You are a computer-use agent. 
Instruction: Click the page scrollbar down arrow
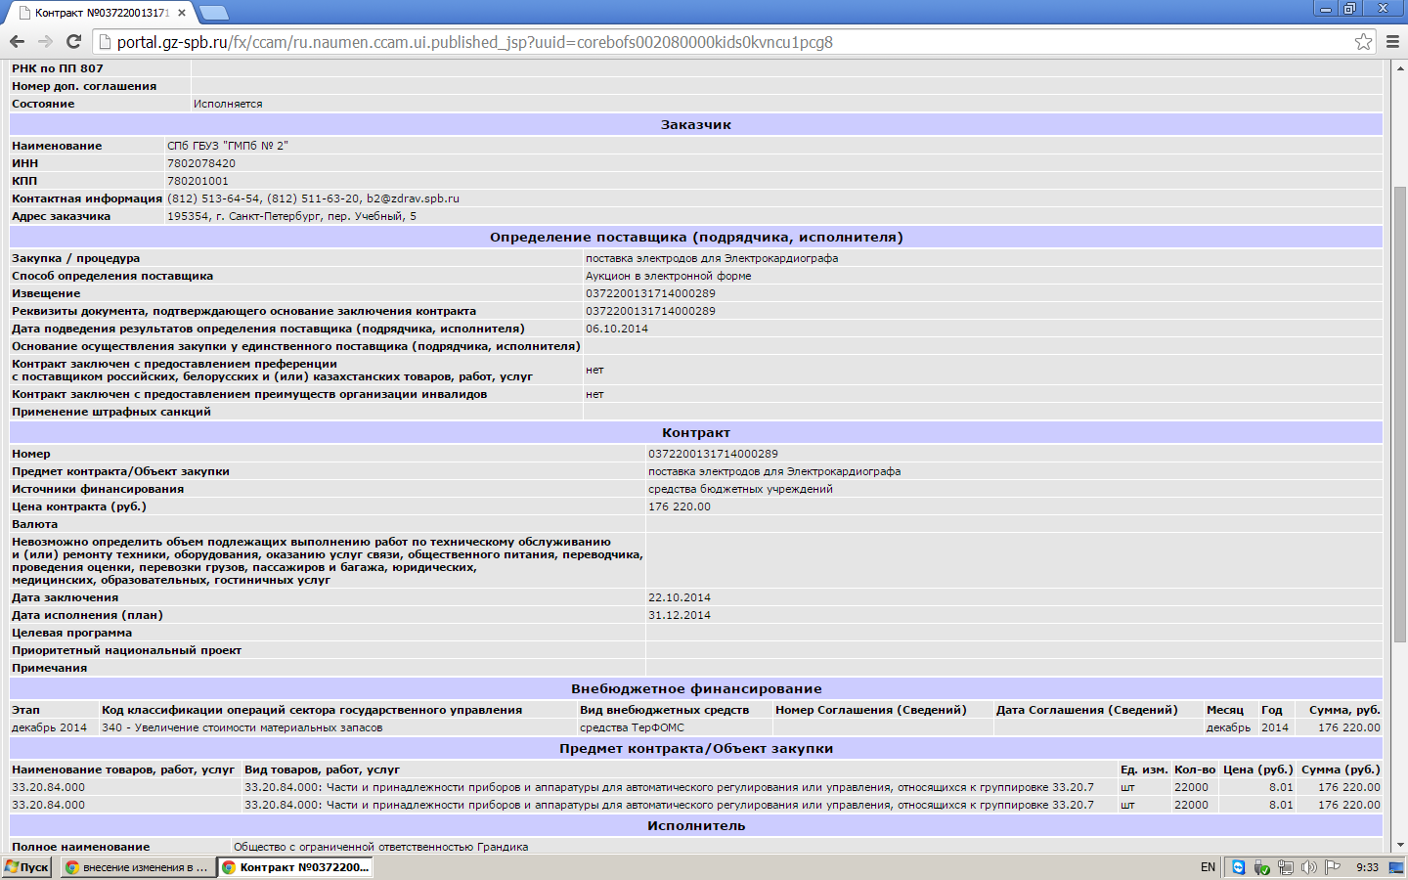pyautogui.click(x=1399, y=845)
